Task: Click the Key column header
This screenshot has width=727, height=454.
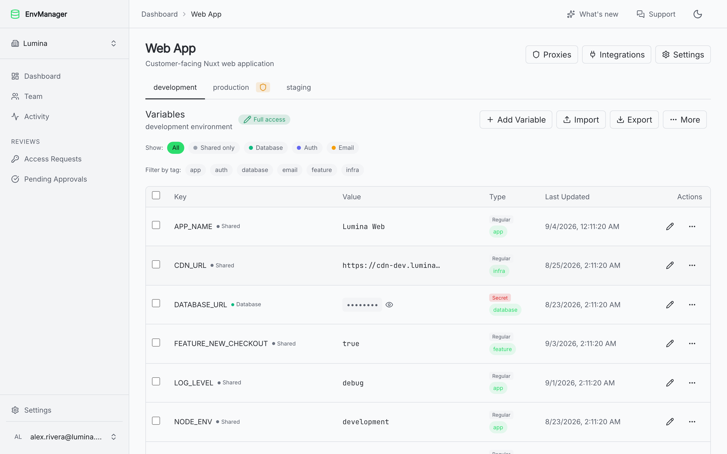Action: pyautogui.click(x=180, y=197)
